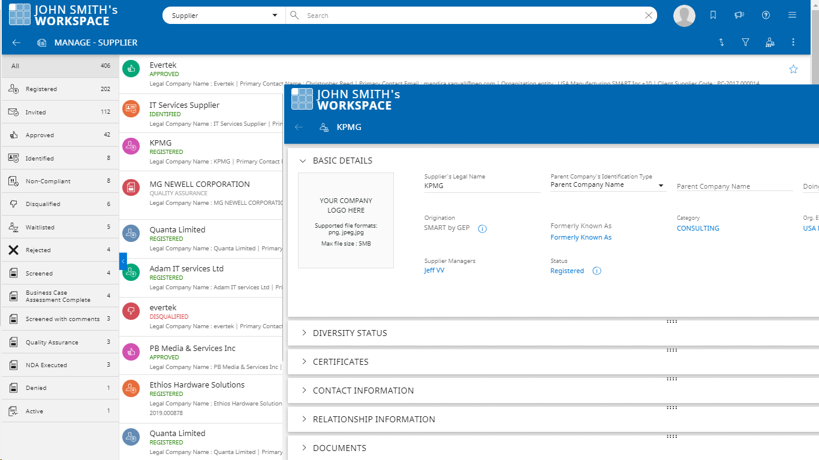
Task: Open the help question mark icon
Action: click(766, 16)
